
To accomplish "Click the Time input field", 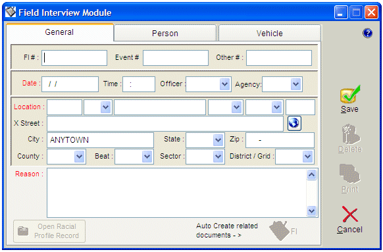I will 139,84.
